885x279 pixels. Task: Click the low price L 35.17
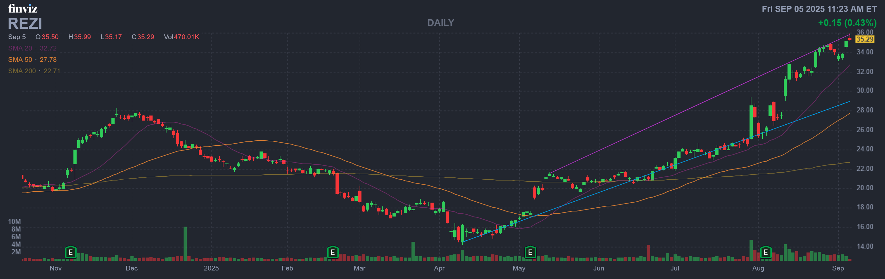coord(111,37)
